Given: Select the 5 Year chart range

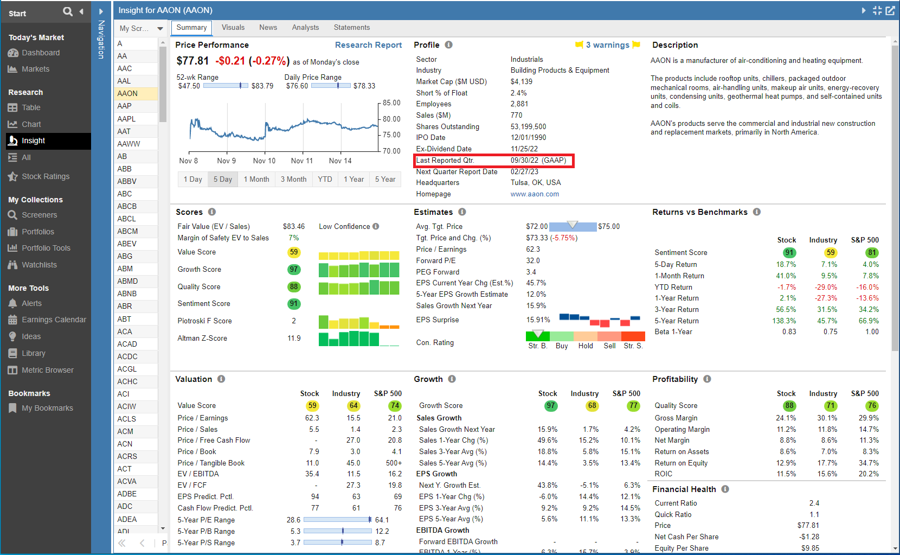Looking at the screenshot, I should pyautogui.click(x=385, y=180).
